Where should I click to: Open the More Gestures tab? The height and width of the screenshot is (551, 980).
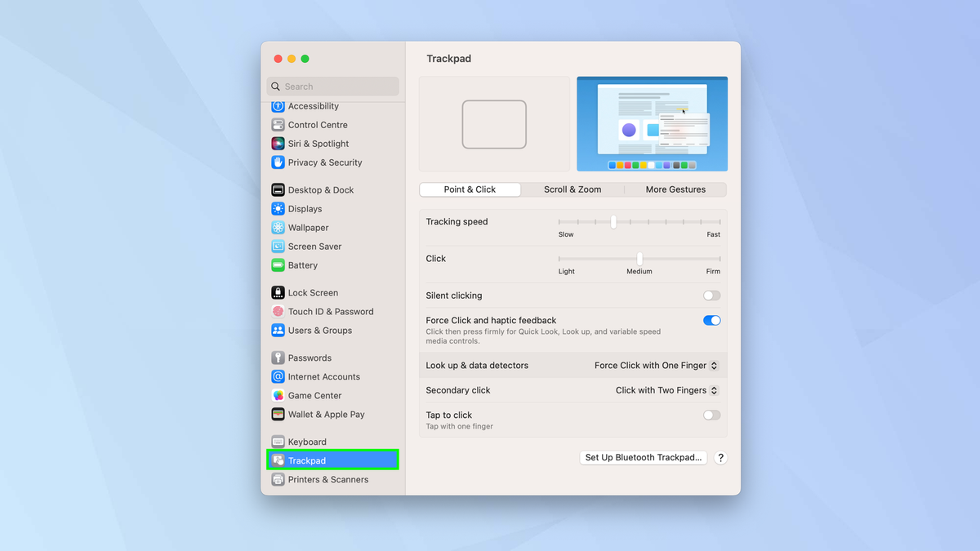pos(675,189)
